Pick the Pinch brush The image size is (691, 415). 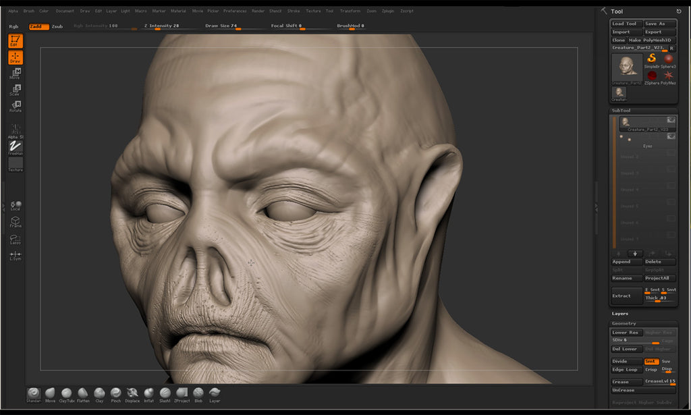click(116, 393)
